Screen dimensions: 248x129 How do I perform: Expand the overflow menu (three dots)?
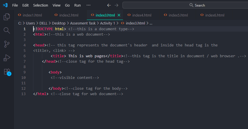point(88,5)
